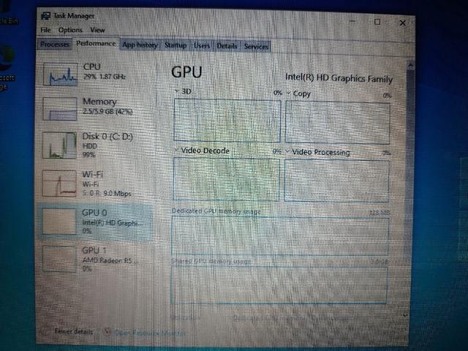Screen dimensions: 468x351
Task: Open the Startup tab
Action: pyautogui.click(x=175, y=45)
